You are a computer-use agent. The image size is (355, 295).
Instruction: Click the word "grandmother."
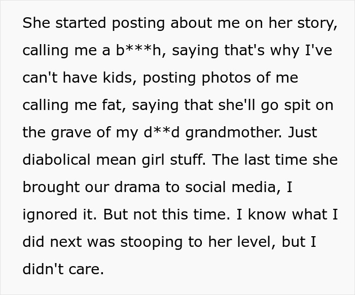click(x=234, y=133)
